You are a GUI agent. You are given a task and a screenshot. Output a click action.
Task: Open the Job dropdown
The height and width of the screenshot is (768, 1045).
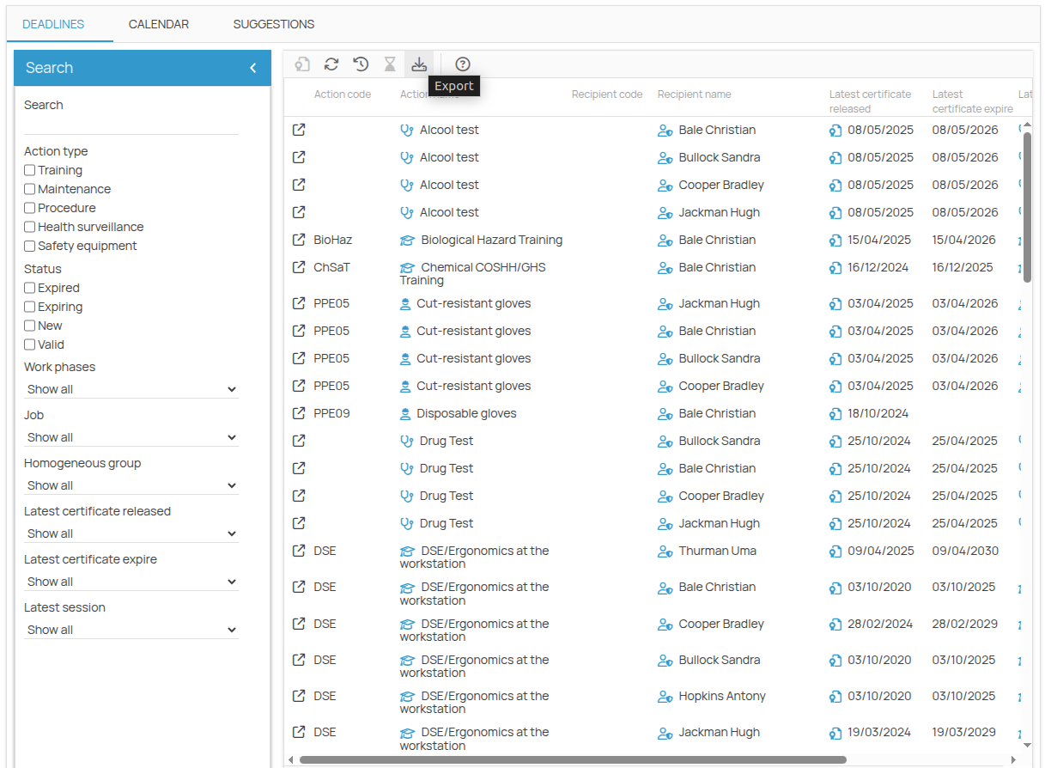coord(131,436)
